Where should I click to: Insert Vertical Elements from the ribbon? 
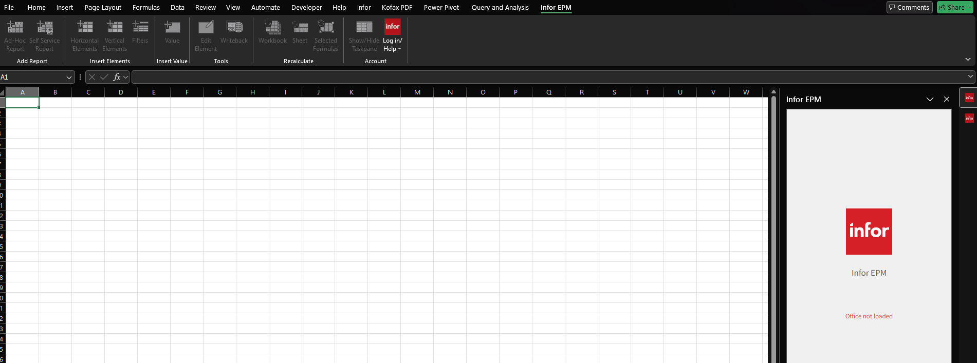coord(115,35)
